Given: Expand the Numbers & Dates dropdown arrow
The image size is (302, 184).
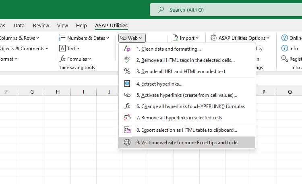Looking at the screenshot, I should coord(108,38).
